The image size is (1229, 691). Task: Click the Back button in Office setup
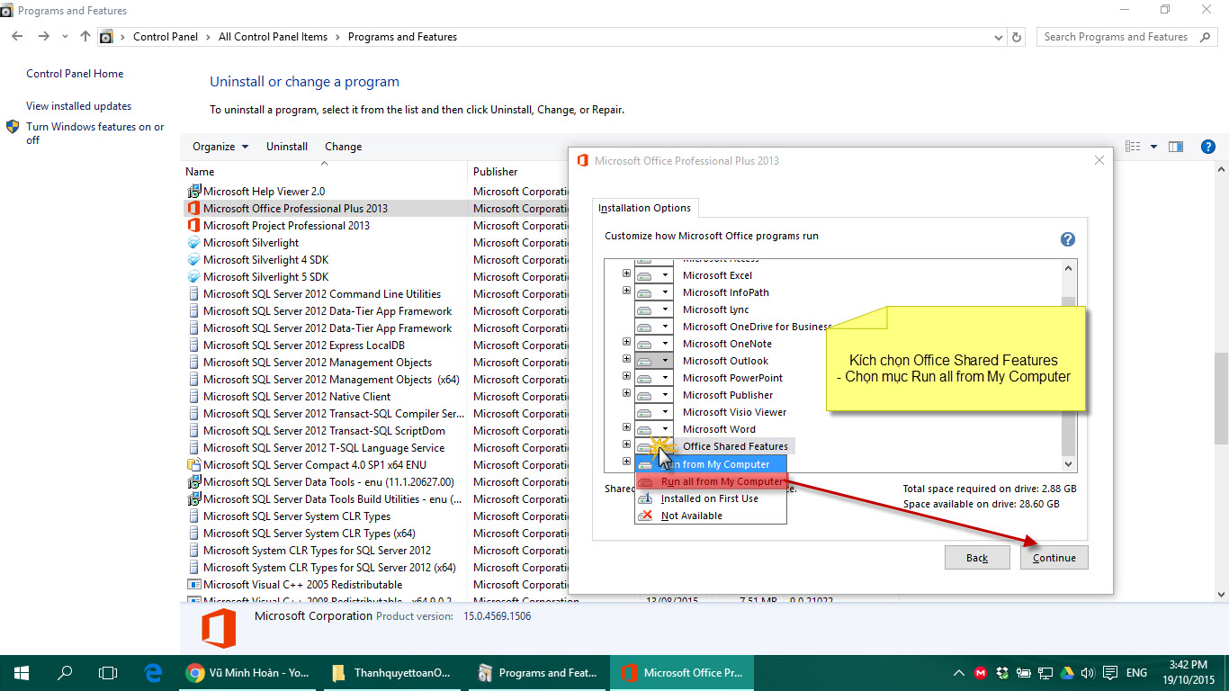coord(977,558)
